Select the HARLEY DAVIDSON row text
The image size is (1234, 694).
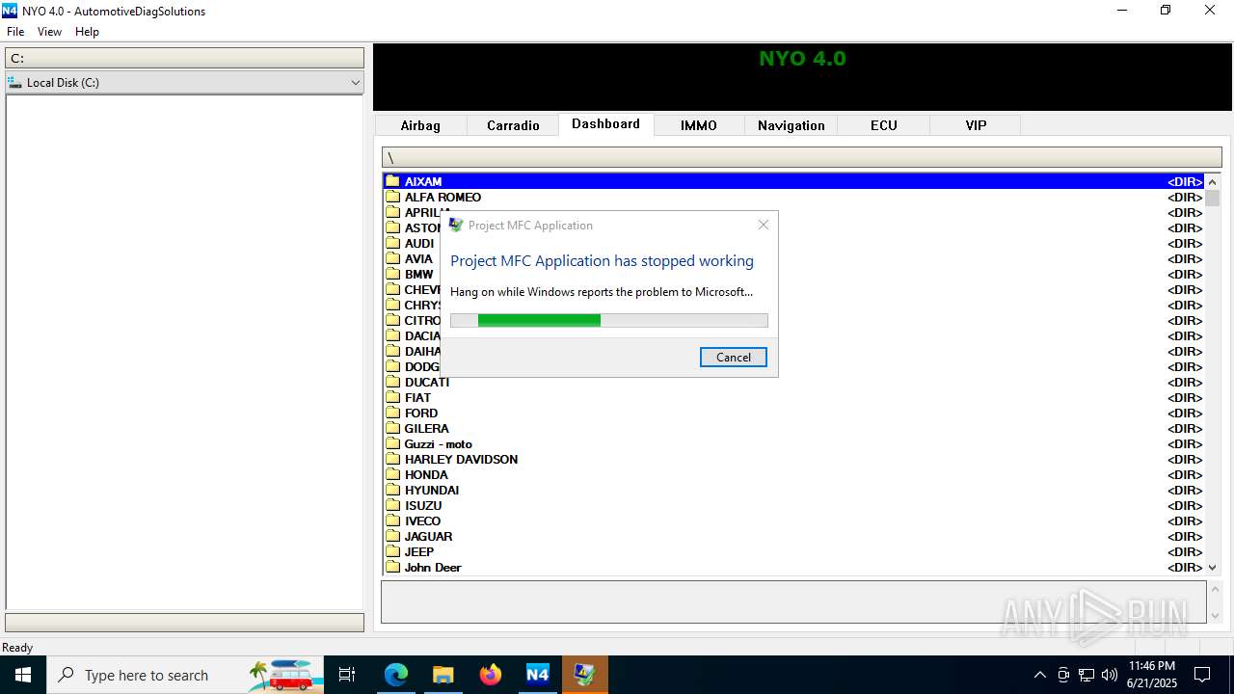(x=461, y=459)
